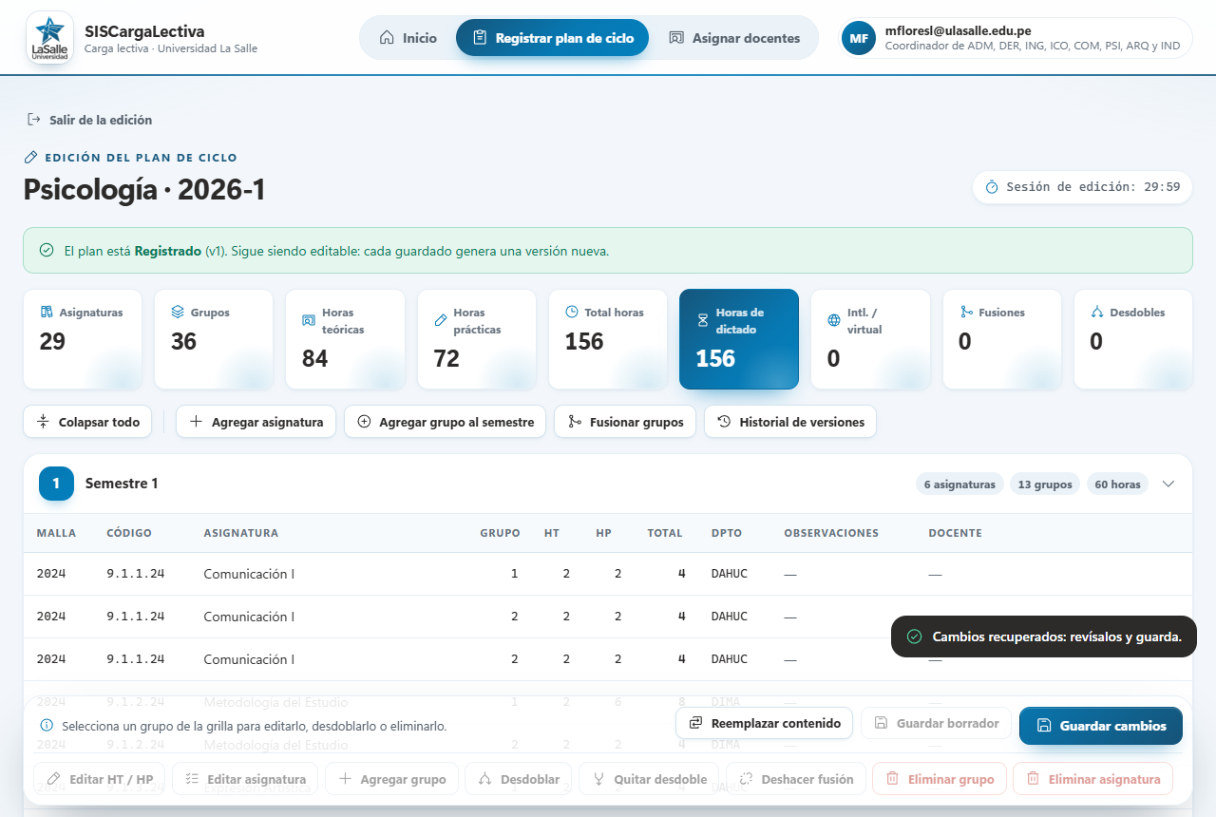
Task: Click Fusionar grupos button
Action: [625, 422]
